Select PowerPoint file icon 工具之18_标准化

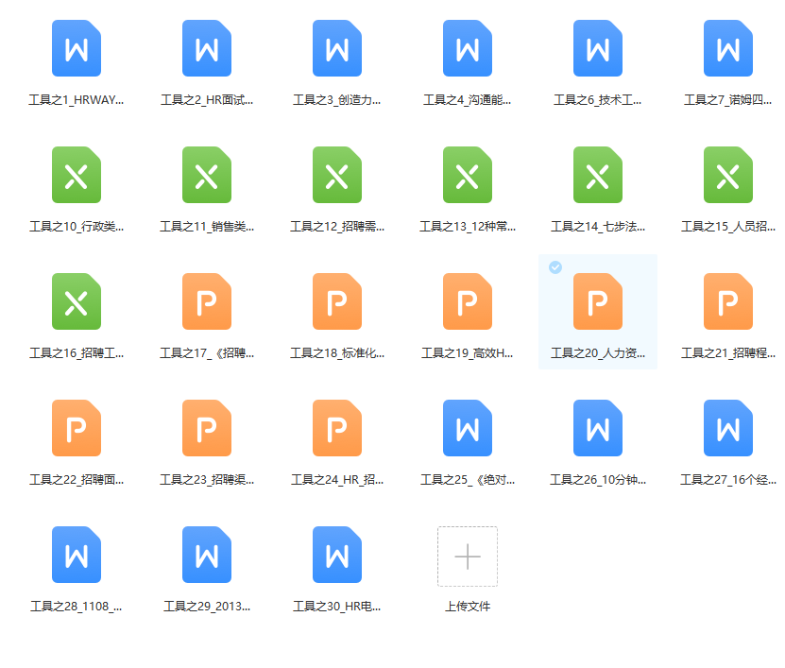pos(337,301)
